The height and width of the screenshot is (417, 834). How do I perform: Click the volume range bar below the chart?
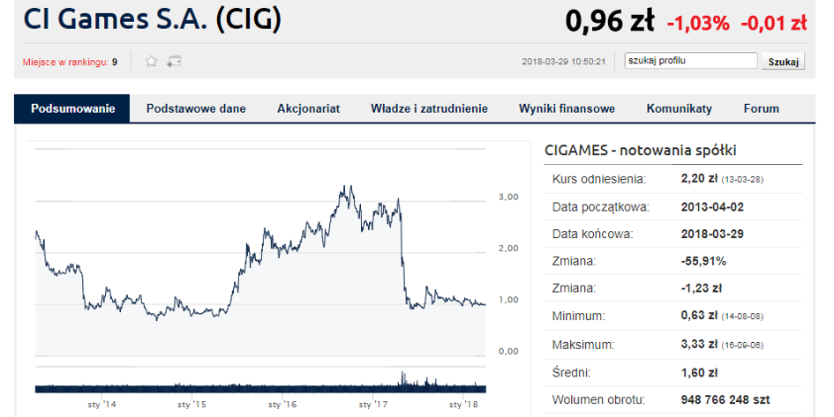(x=260, y=388)
